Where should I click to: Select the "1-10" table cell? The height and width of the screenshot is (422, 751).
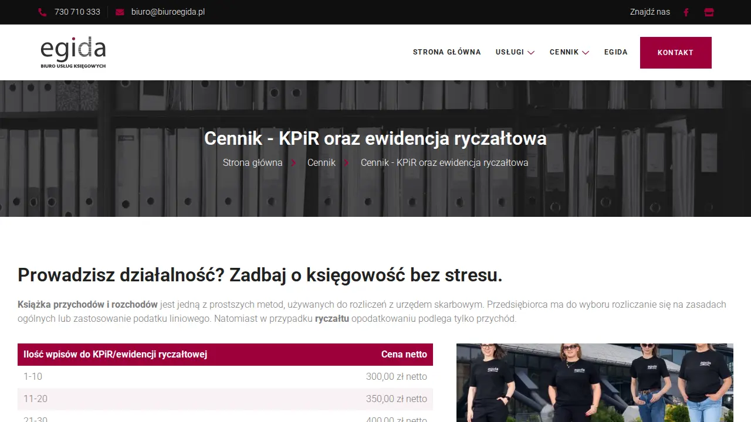[x=33, y=377]
